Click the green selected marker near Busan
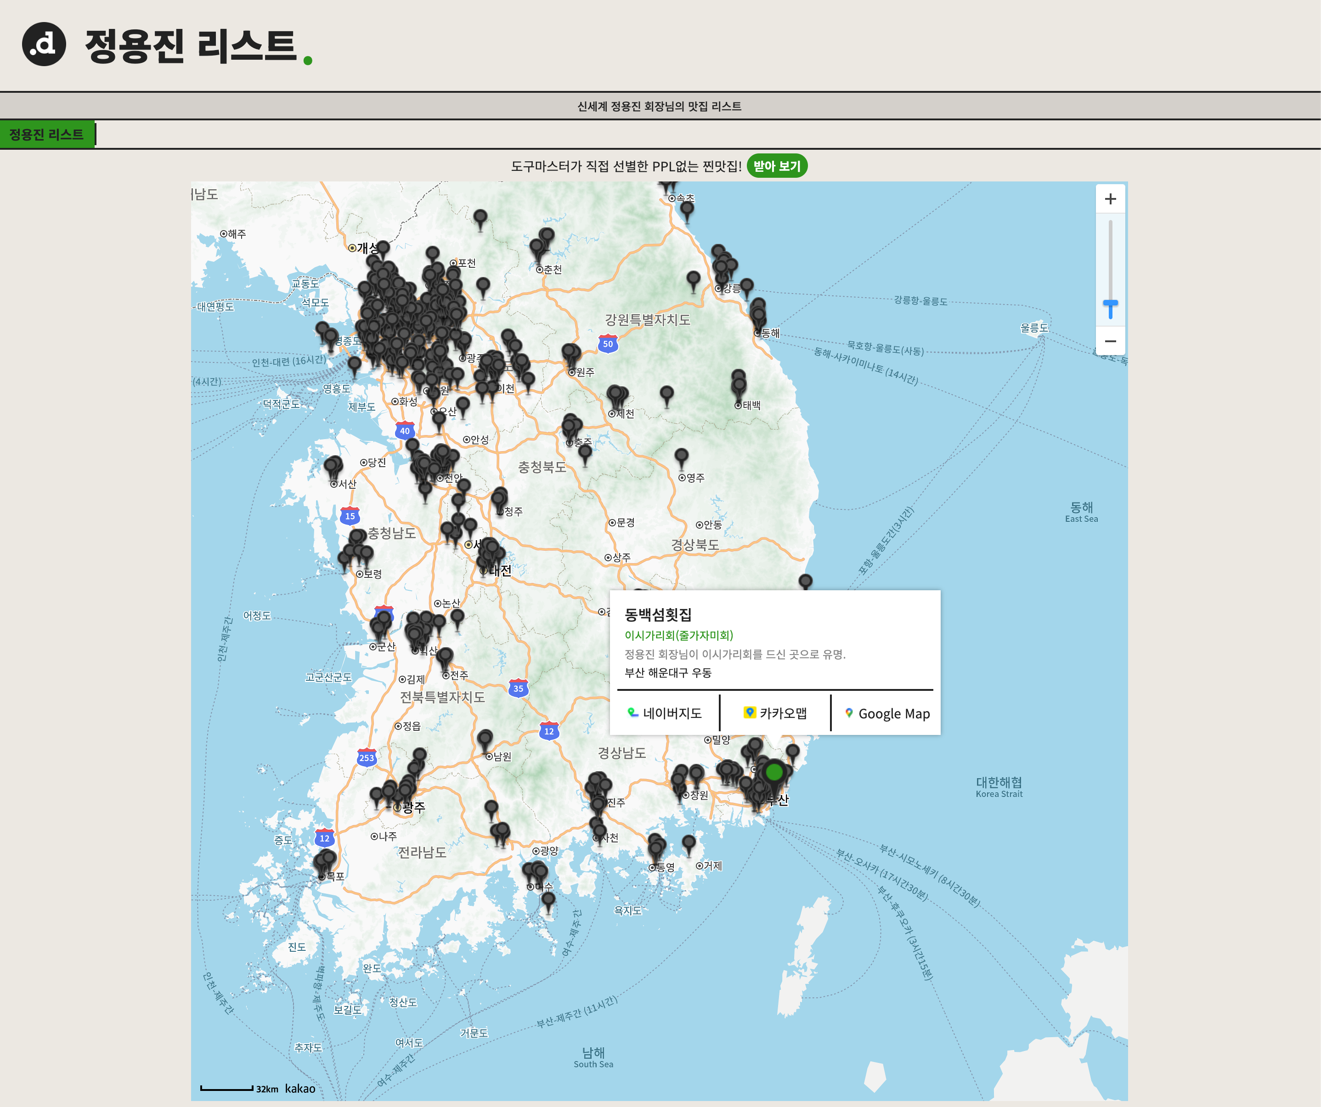The image size is (1321, 1107). 774,772
